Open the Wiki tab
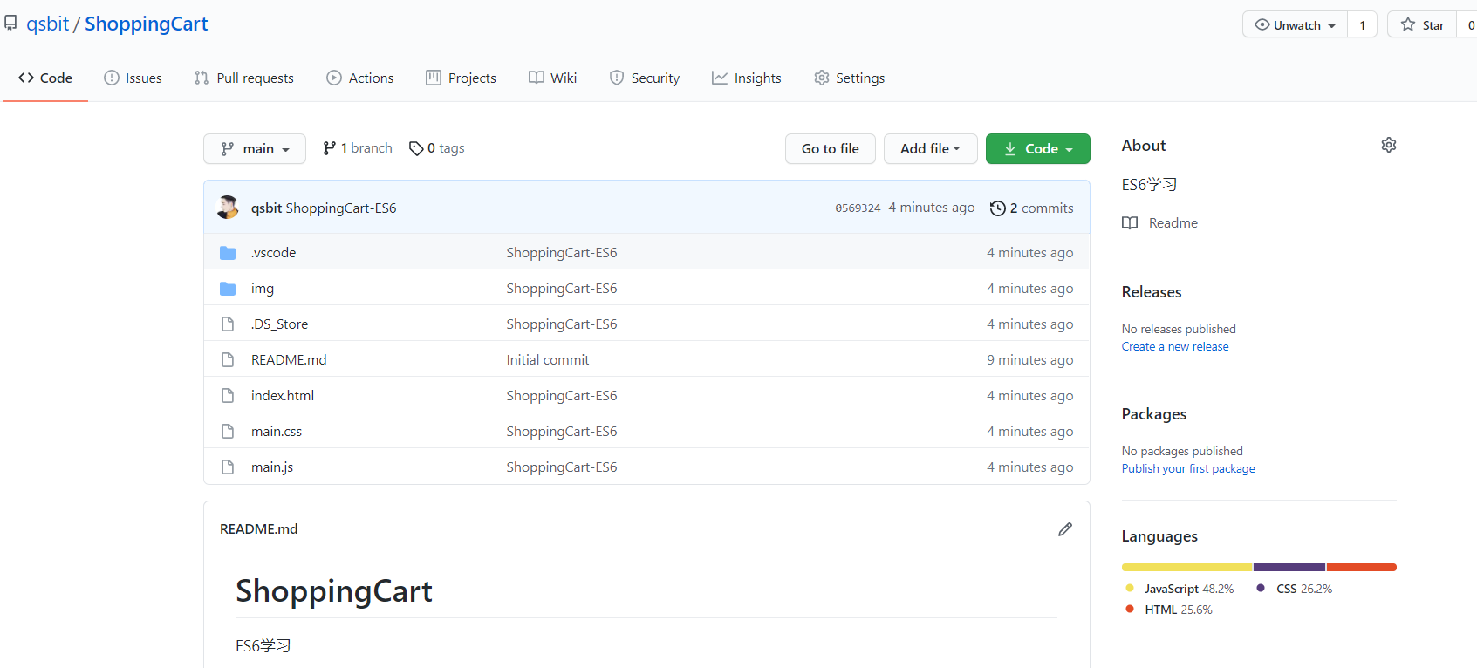This screenshot has height=668, width=1477. [x=552, y=78]
